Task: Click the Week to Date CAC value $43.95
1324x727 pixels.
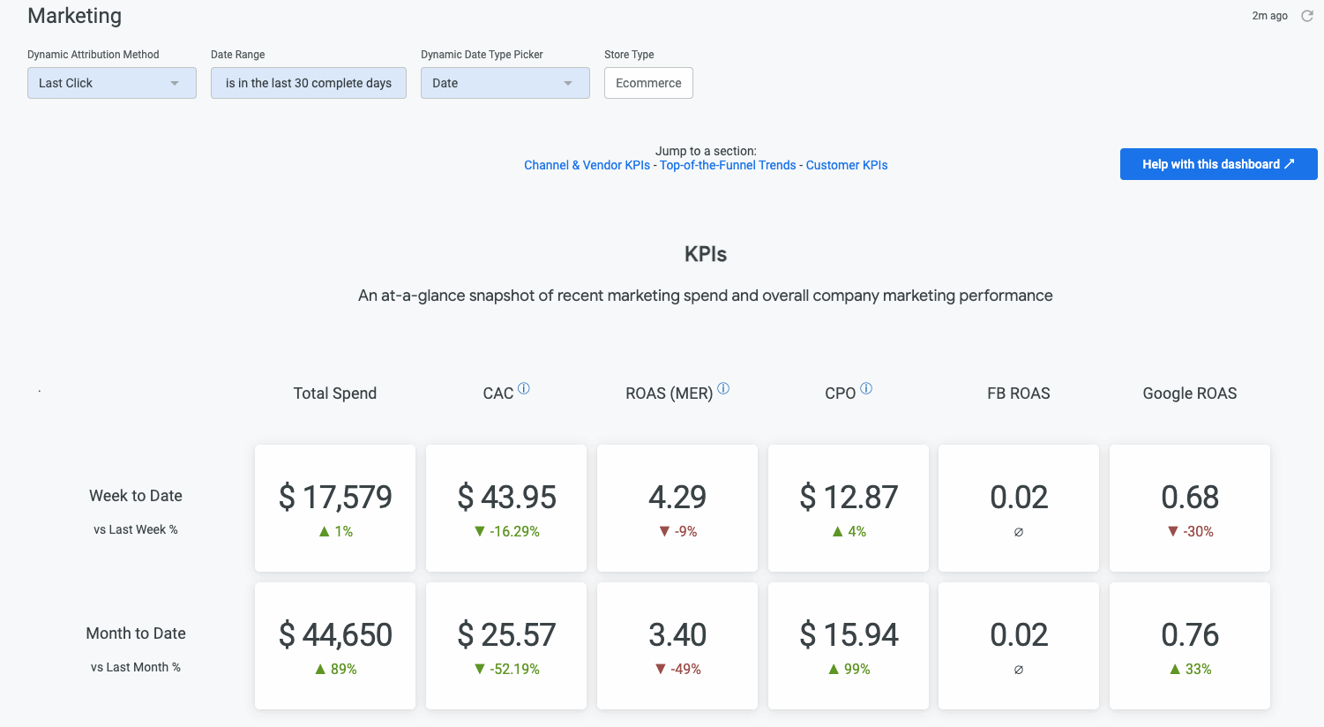Action: tap(506, 498)
